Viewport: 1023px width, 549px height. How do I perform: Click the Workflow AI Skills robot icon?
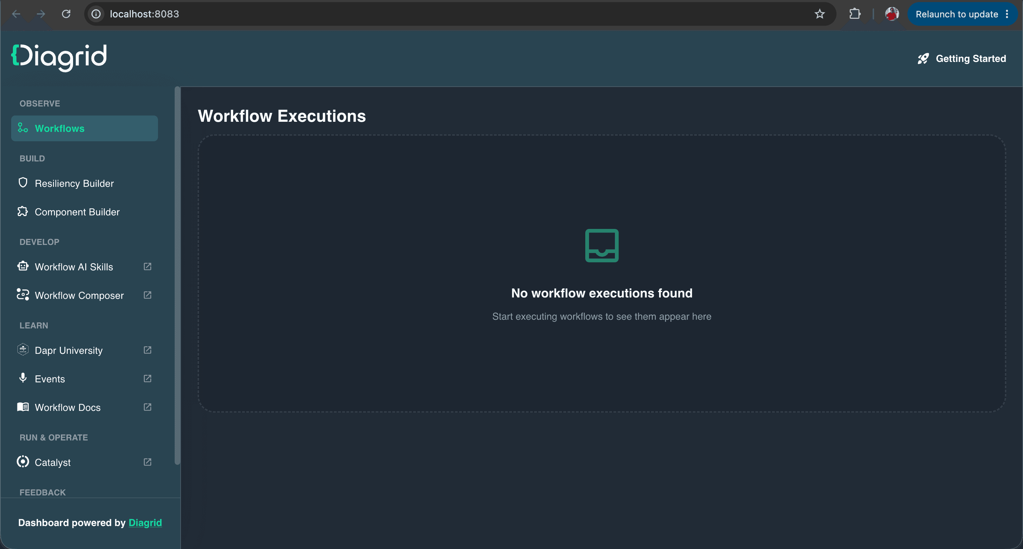click(x=23, y=266)
